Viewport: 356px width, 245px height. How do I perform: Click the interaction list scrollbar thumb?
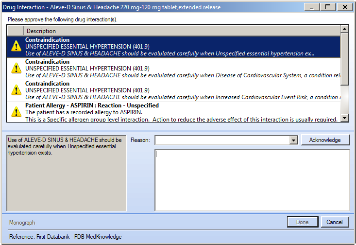344,59
